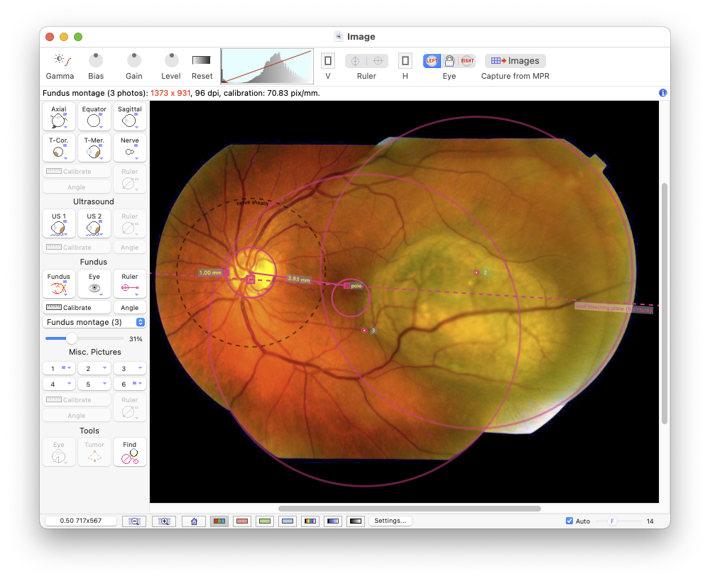Click marker 3 on the fundus image
The height and width of the screenshot is (581, 710).
point(364,331)
